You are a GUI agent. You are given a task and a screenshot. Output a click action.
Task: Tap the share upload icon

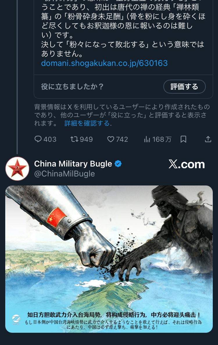click(x=208, y=139)
